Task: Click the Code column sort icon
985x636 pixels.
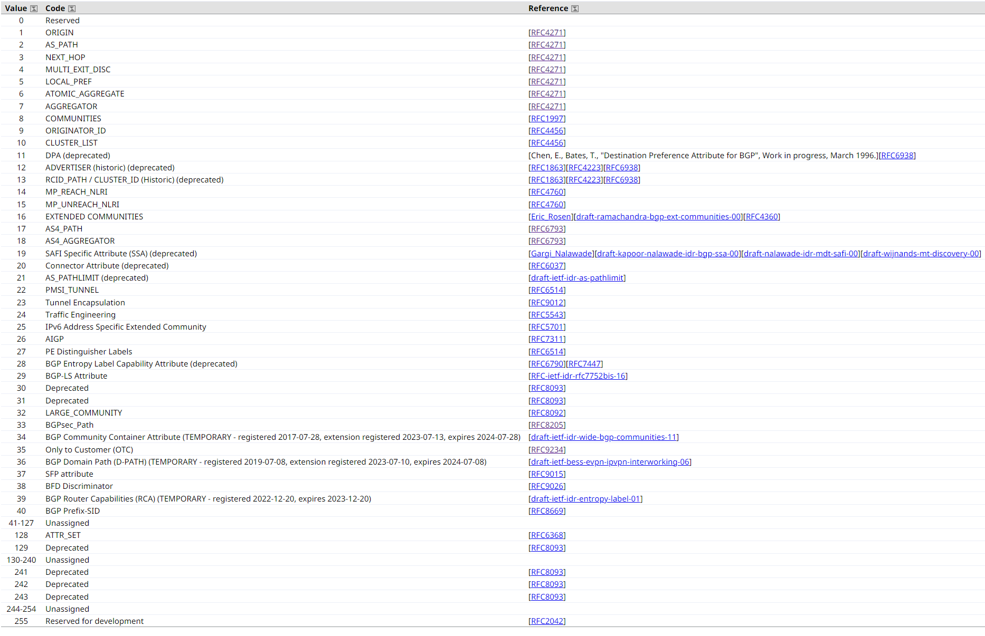Action: (x=72, y=8)
